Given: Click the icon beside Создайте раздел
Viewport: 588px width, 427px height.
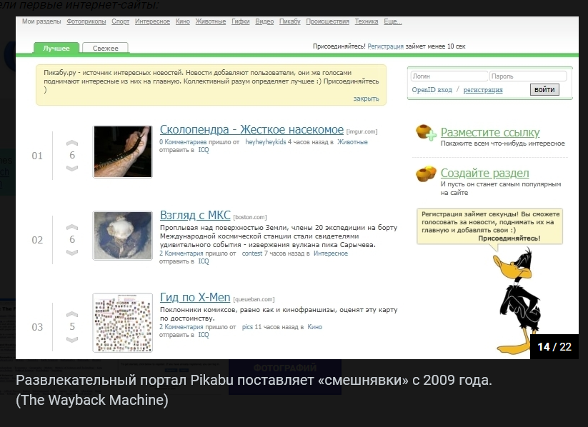Looking at the screenshot, I should click(x=426, y=174).
